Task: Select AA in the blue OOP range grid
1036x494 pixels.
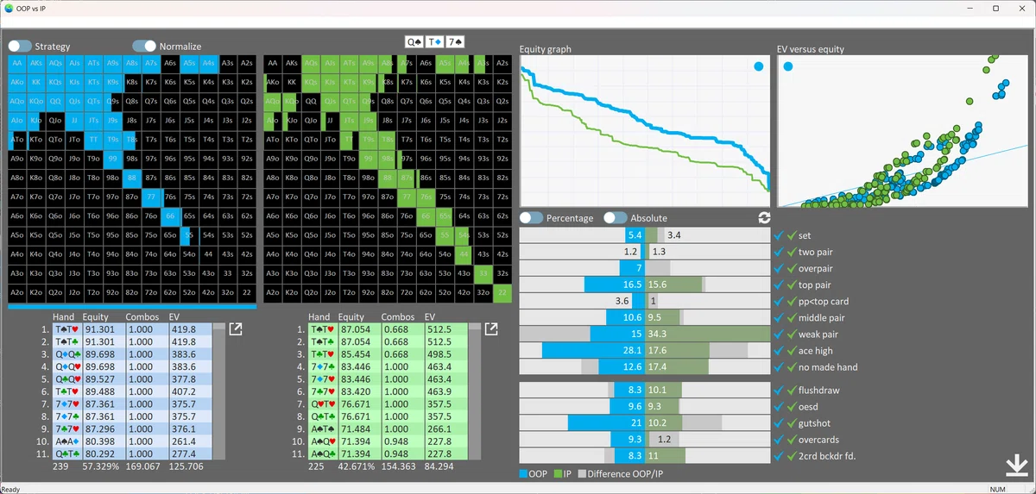Action: click(x=17, y=63)
